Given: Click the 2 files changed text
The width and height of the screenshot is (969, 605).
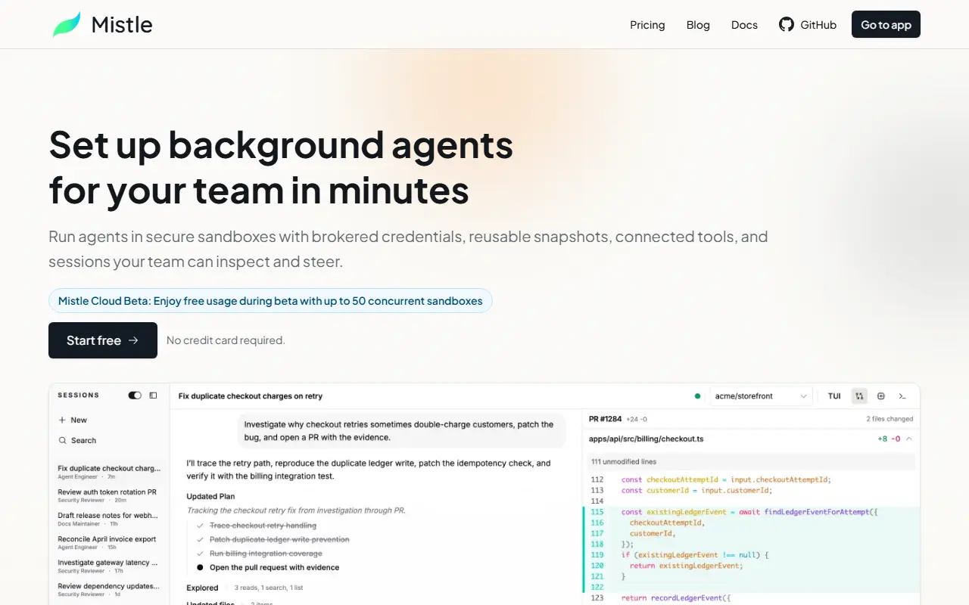Looking at the screenshot, I should 890,419.
